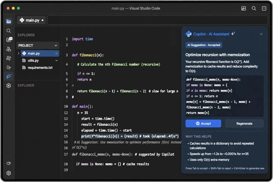273x182 pixels.
Task: Click the empty bar beside main.py tab
Action: tap(158, 20)
